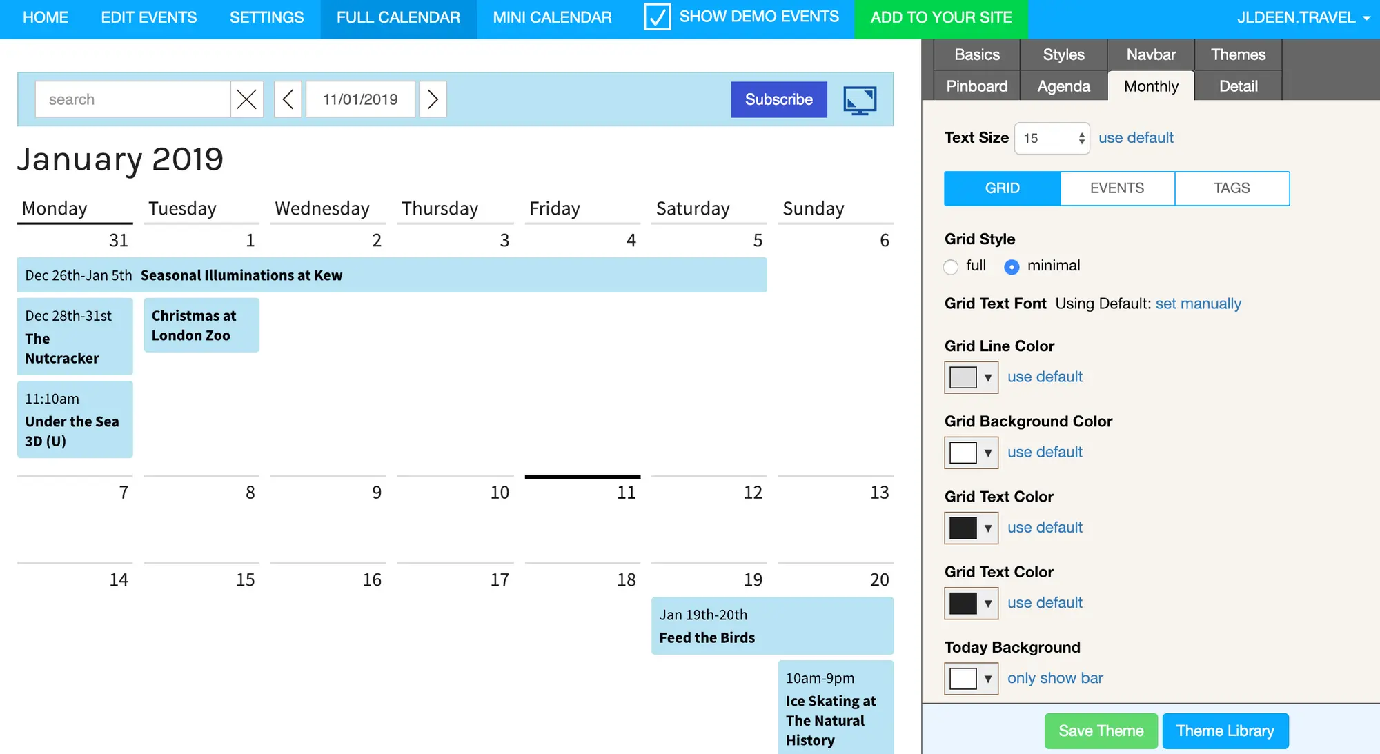Image resolution: width=1380 pixels, height=754 pixels.
Task: Open fullscreen display view via monitor icon
Action: click(x=859, y=99)
